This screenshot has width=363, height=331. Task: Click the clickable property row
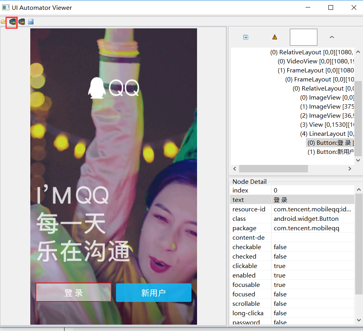(292, 266)
